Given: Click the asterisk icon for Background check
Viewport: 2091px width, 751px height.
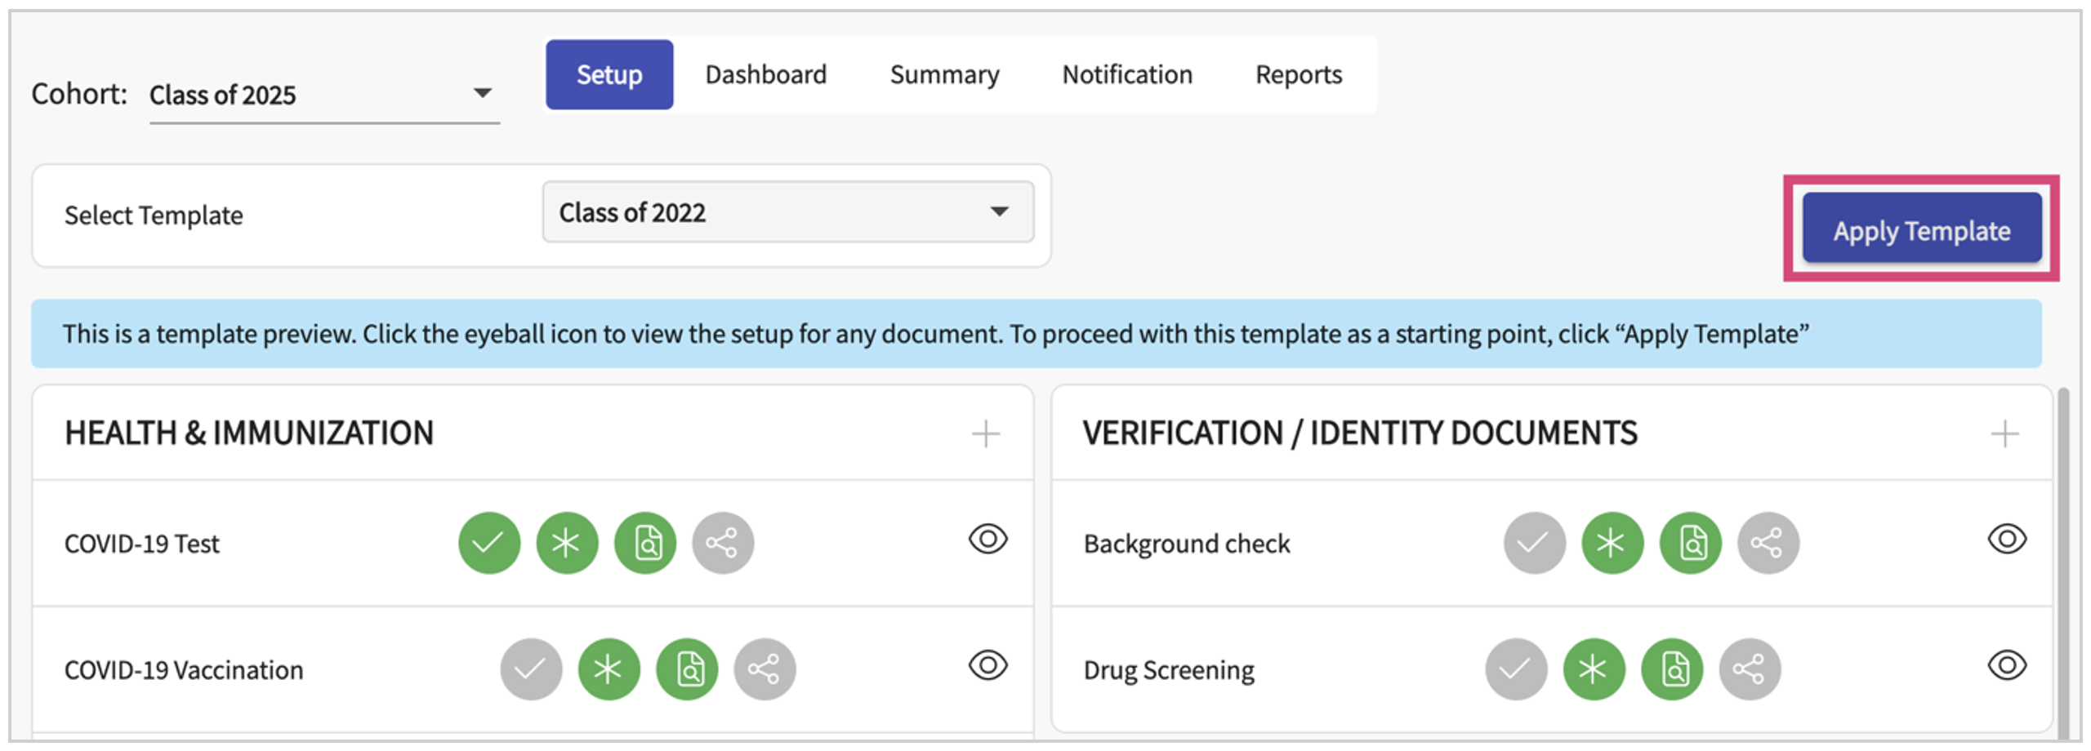Looking at the screenshot, I should [x=1612, y=543].
